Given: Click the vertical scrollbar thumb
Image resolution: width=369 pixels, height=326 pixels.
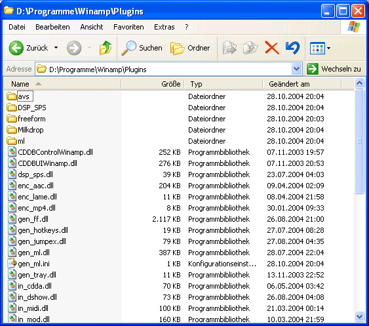Looking at the screenshot, I should [x=359, y=141].
